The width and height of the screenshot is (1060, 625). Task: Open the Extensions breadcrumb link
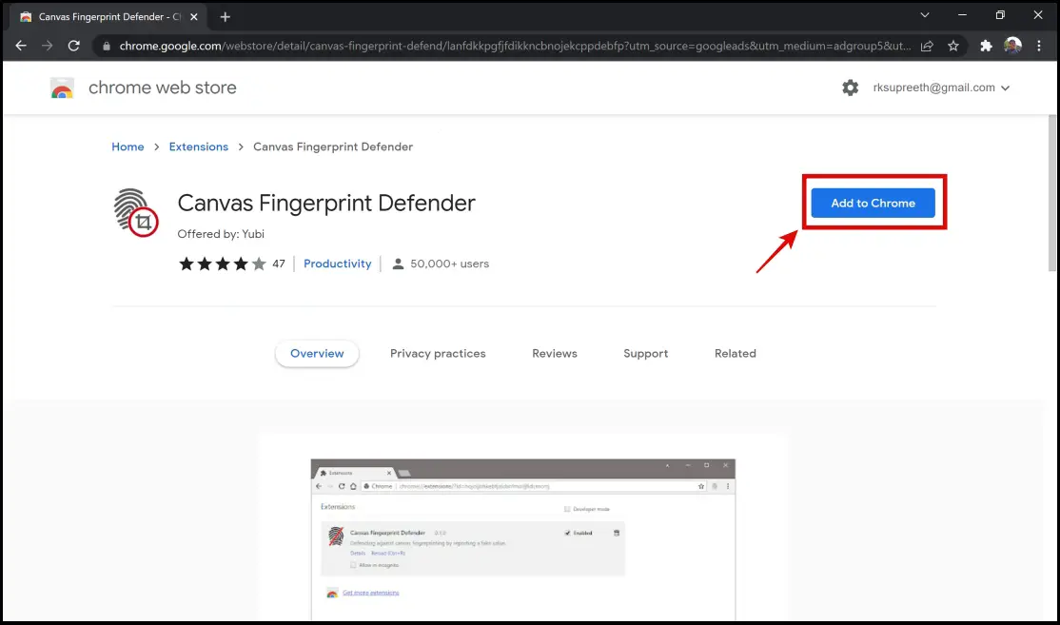tap(199, 146)
